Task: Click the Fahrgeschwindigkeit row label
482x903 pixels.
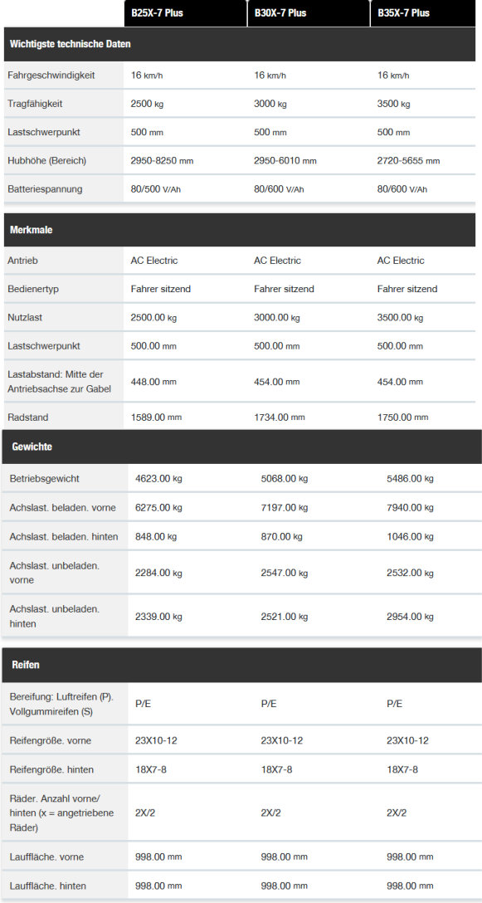Action: tap(51, 76)
